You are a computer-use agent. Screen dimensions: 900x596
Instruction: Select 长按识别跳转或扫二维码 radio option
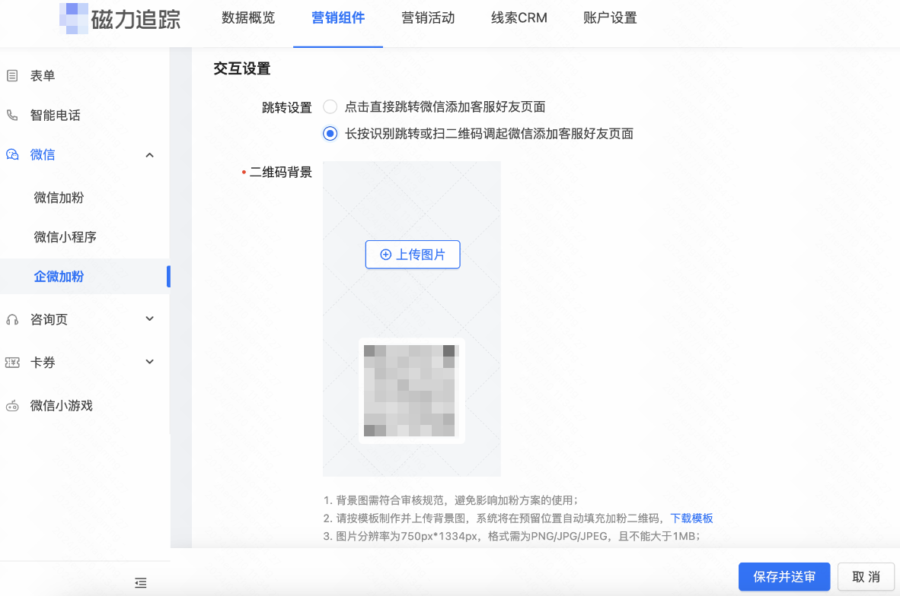330,133
